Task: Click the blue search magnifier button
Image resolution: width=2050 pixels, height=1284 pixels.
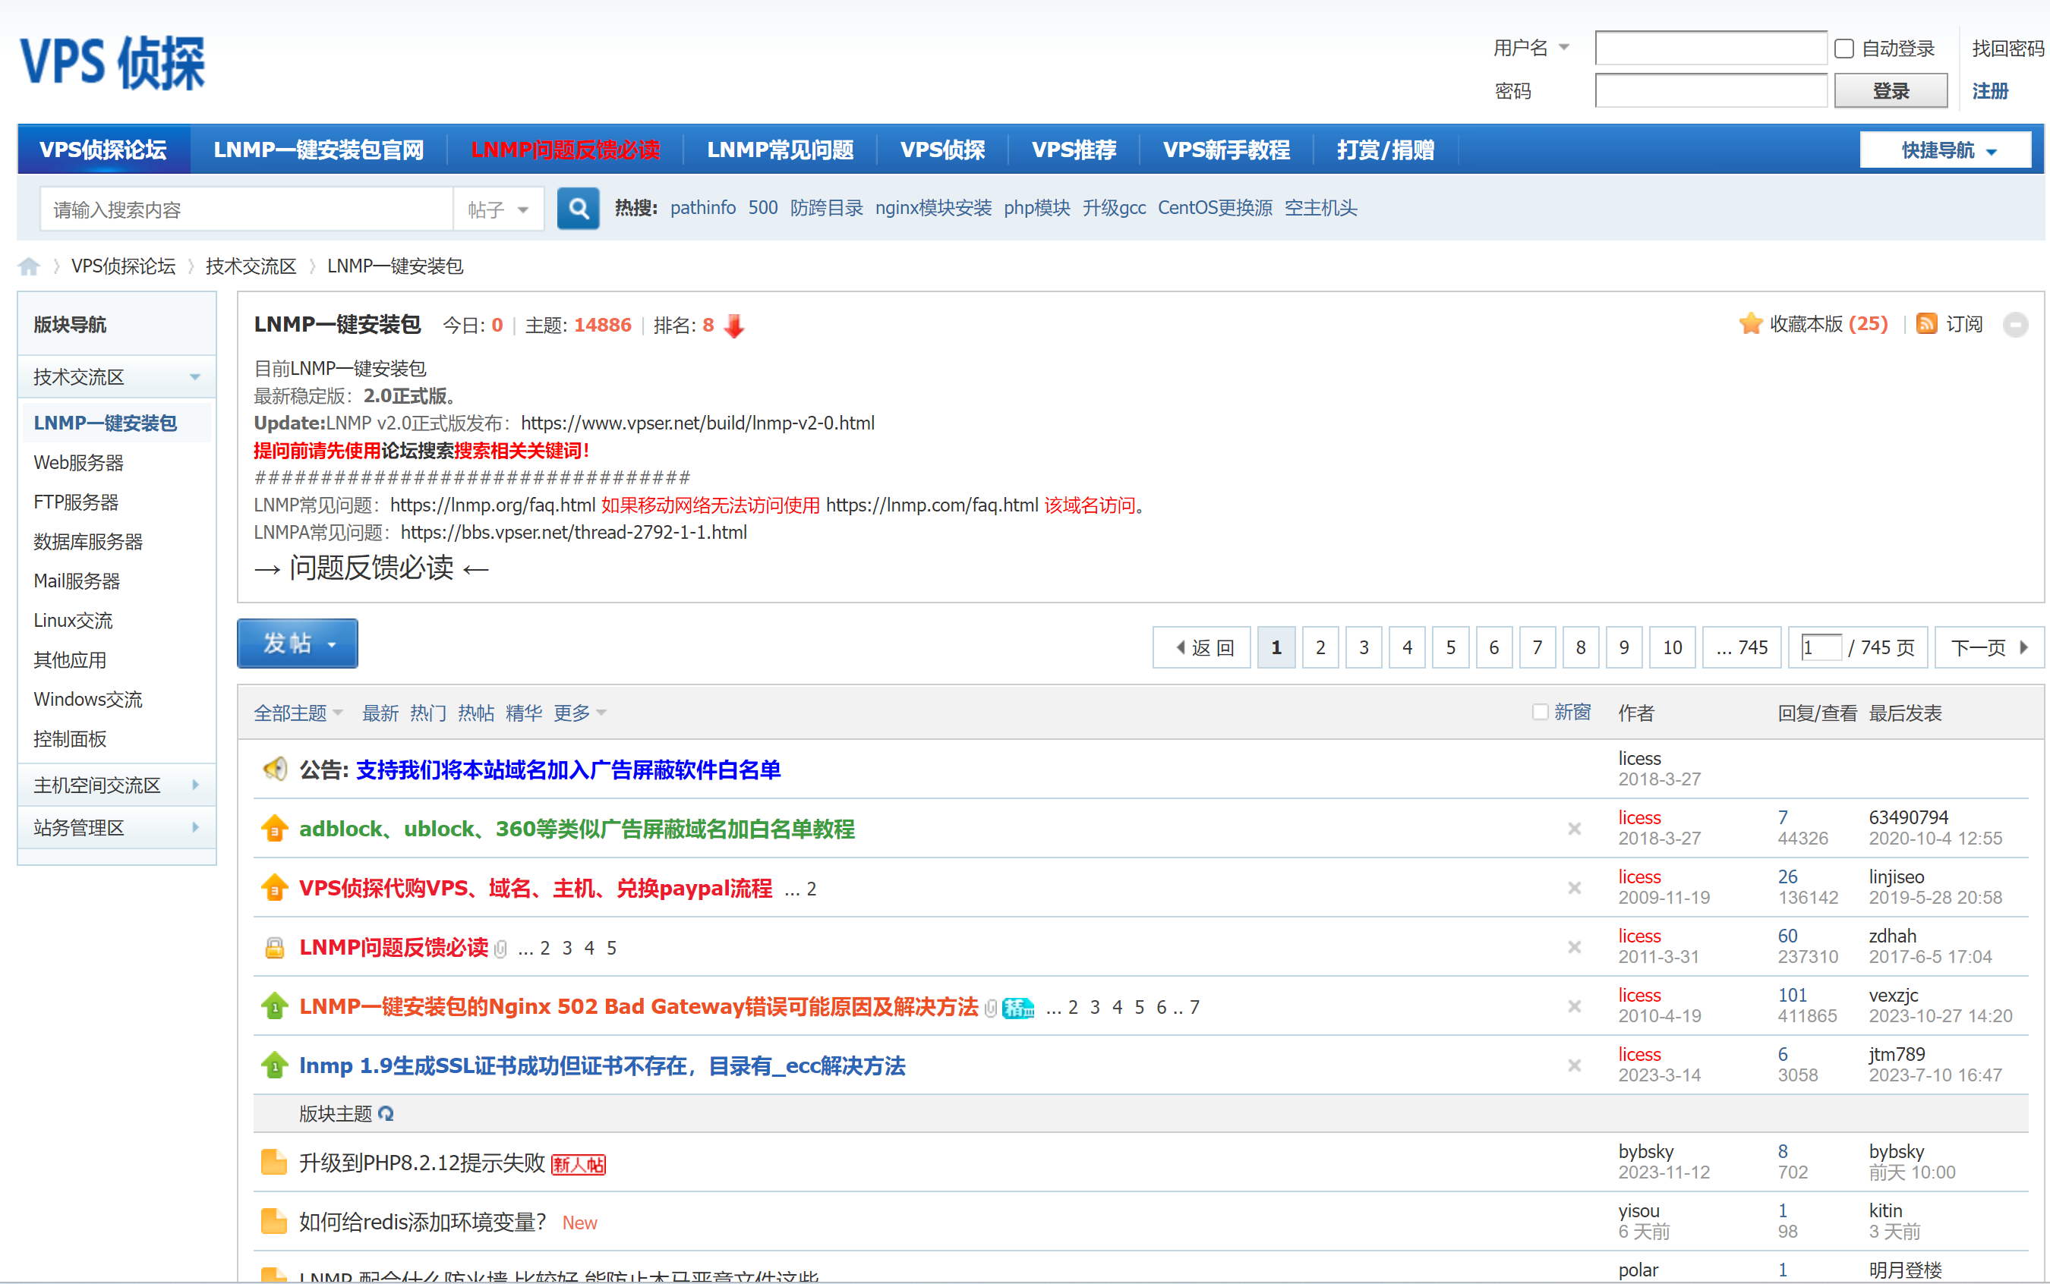Action: click(578, 209)
